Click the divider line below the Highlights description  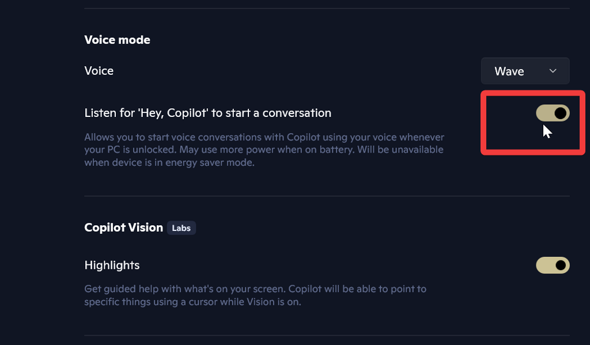coord(327,335)
